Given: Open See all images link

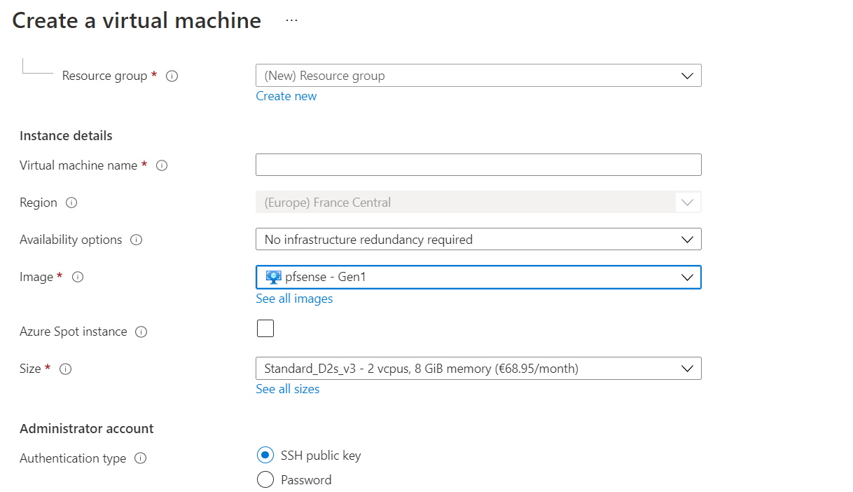Looking at the screenshot, I should (x=294, y=299).
